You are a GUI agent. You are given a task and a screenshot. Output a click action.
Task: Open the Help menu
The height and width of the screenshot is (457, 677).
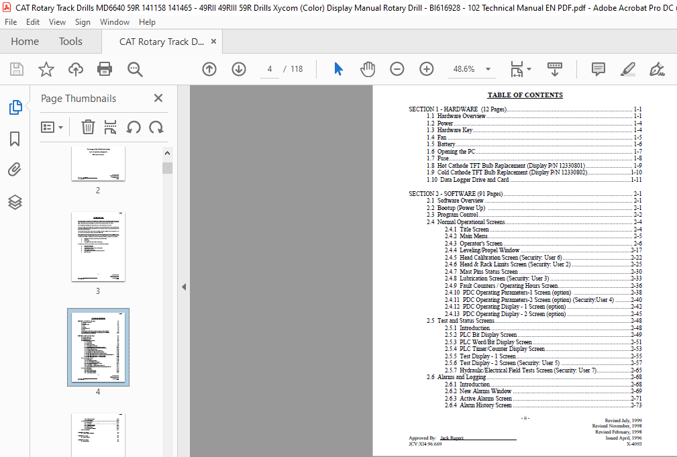click(x=147, y=22)
